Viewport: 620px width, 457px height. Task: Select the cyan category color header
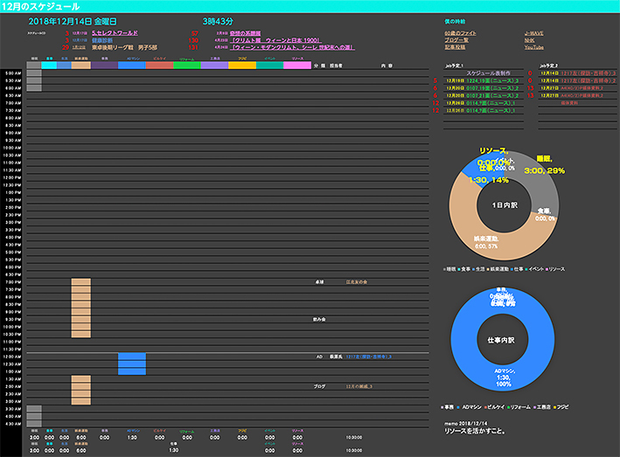click(x=49, y=65)
